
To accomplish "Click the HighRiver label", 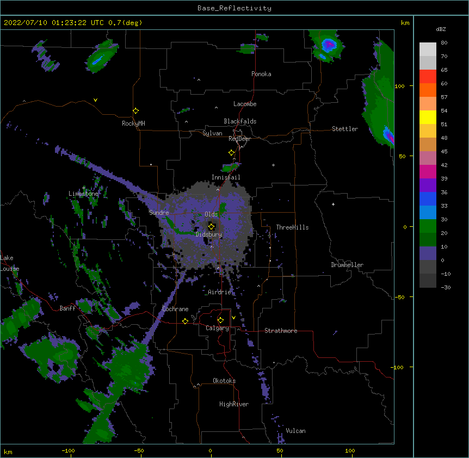I will pos(234,404).
